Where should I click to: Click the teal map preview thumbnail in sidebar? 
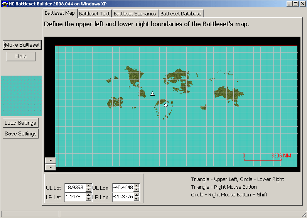pyautogui.click(x=21, y=96)
